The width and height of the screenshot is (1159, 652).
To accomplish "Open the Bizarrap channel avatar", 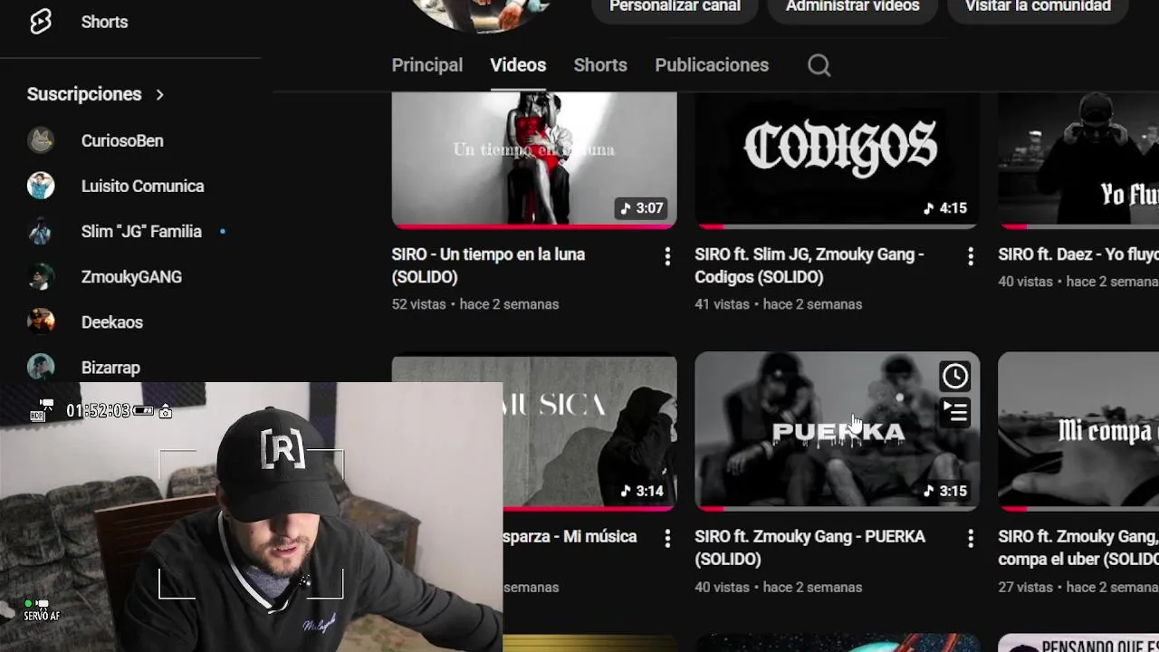I will point(41,367).
